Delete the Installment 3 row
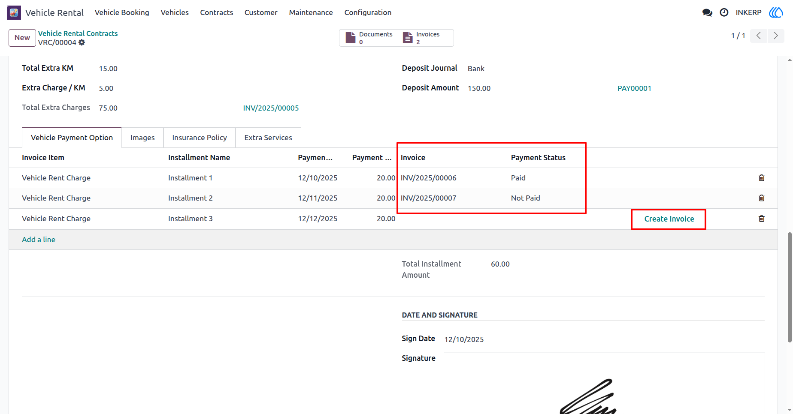The image size is (793, 414). click(762, 219)
